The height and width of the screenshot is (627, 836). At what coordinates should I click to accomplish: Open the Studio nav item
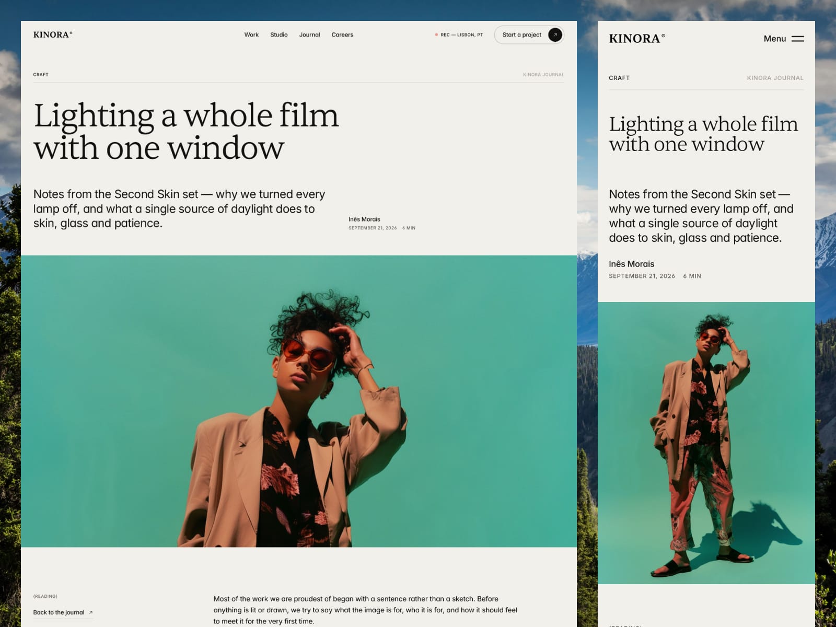279,34
